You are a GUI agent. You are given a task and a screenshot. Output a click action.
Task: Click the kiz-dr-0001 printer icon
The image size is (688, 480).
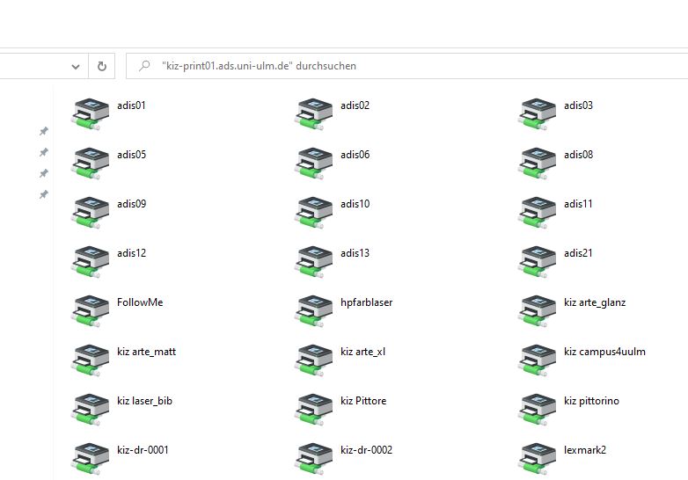click(x=91, y=457)
